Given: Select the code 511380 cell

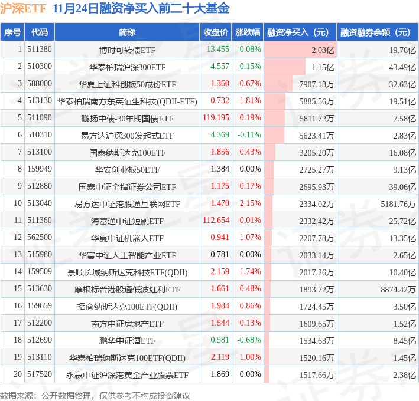Looking at the screenshot, I should click(40, 50).
